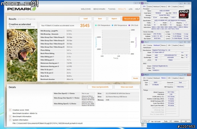Click the 3545 Creative accelerated score
Screen dimensions: 197x129
coord(85,25)
